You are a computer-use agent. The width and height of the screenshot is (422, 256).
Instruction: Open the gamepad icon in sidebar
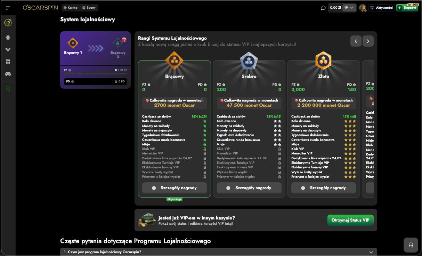pos(8,74)
